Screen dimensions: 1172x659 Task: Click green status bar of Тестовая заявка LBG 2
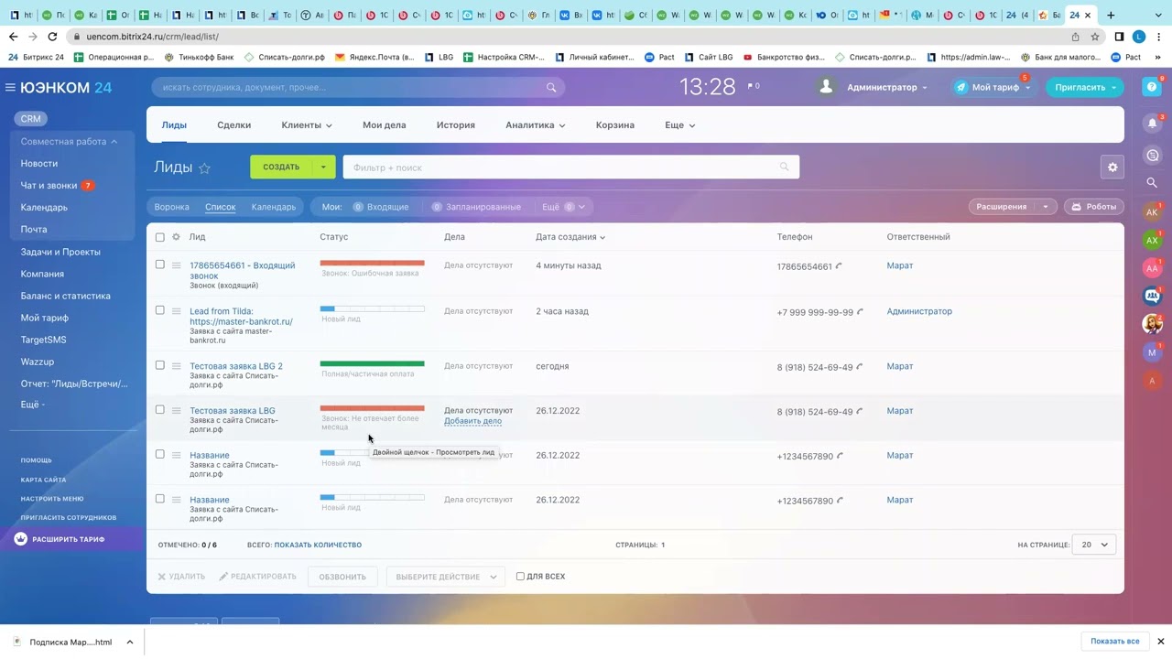[372, 364]
